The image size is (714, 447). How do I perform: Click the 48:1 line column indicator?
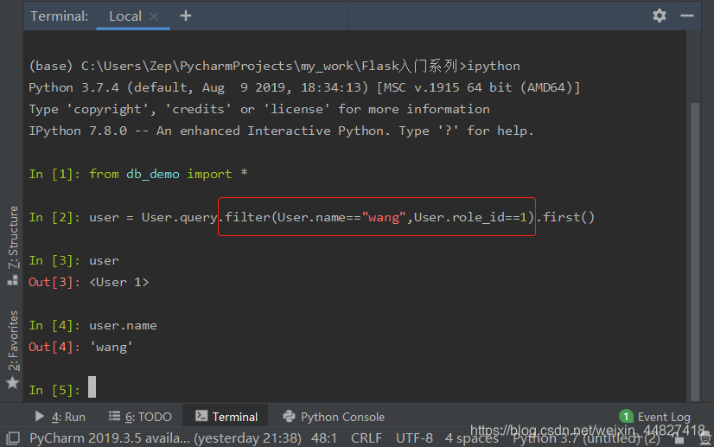click(324, 438)
